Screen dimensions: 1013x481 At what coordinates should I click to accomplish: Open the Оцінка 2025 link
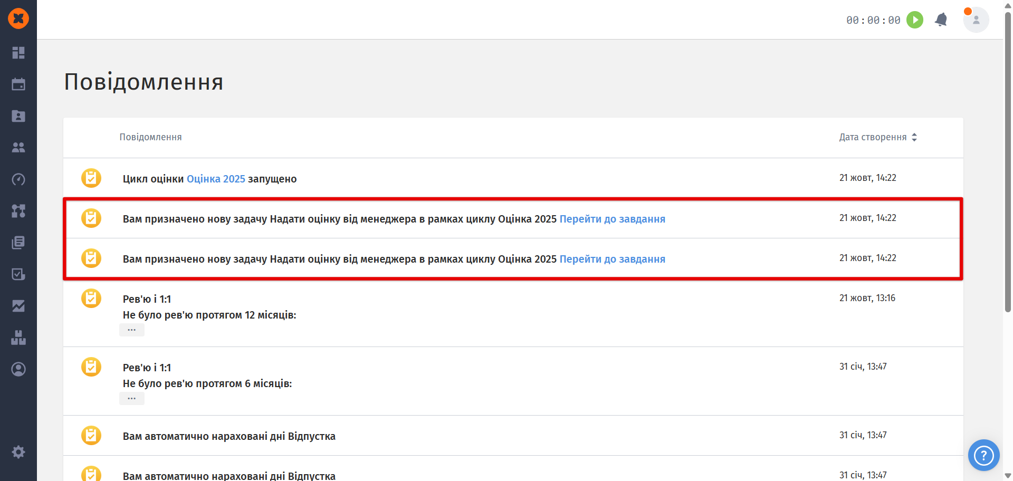pyautogui.click(x=216, y=179)
